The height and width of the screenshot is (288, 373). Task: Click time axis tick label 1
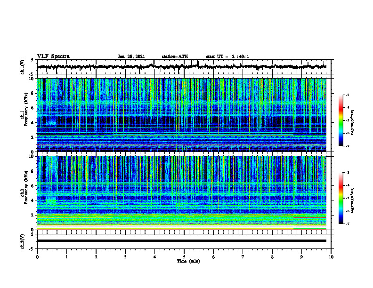click(x=66, y=257)
